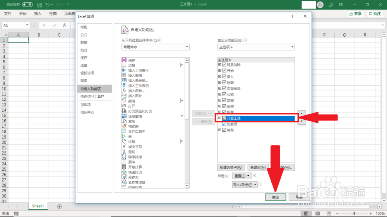This screenshot has width=387, height=217.
Task: Select the 信任中心 options category
Action: [87, 112]
